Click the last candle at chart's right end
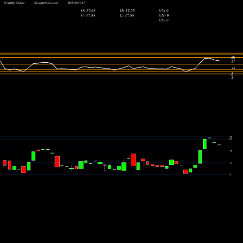This screenshot has width=243, height=243. click(219, 145)
